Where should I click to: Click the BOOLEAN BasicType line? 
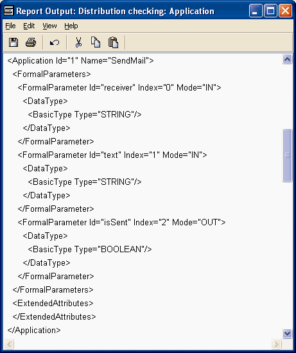(90, 249)
